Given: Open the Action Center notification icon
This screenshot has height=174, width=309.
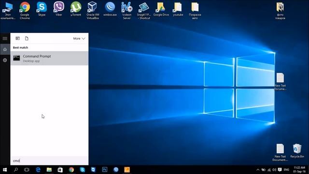Looking at the screenshot, I should (280, 170).
